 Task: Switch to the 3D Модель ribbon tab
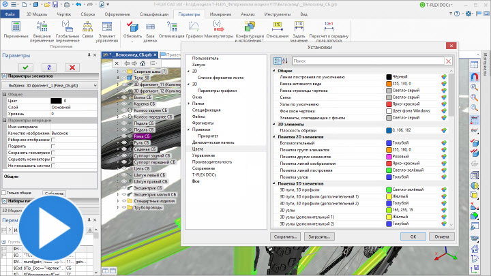click(x=37, y=14)
